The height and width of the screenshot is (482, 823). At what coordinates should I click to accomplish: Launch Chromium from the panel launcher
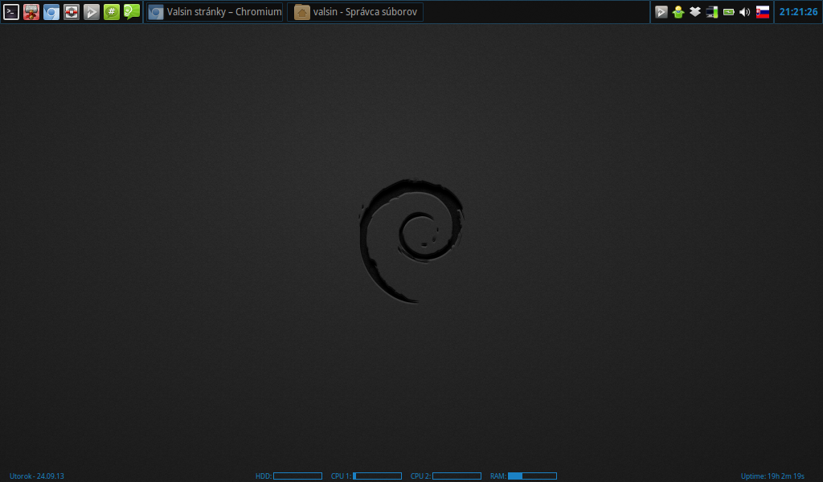51,12
